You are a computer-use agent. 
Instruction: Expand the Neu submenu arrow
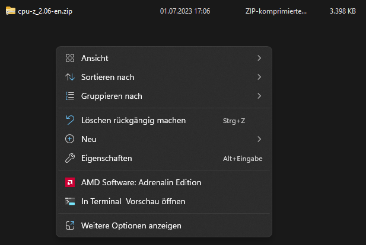pos(259,139)
